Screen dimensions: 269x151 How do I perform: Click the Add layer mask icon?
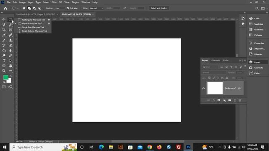click(219, 100)
